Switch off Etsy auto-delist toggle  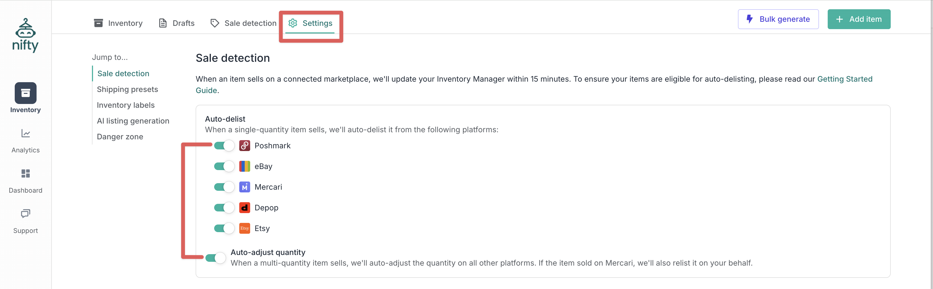click(x=224, y=228)
